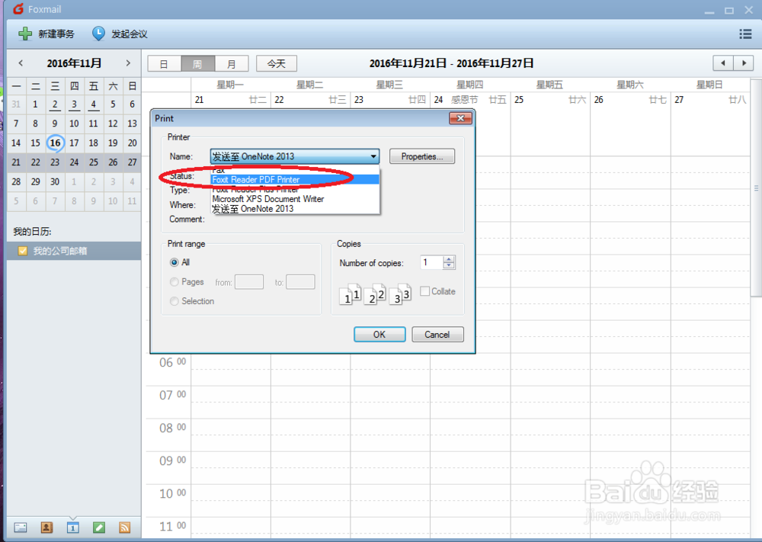
Task: Choose 发送至 OneNote 2013 in the list
Action: (295, 209)
